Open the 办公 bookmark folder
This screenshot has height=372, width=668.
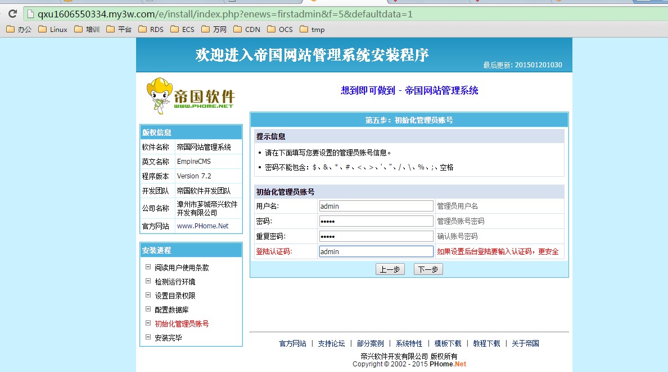tap(19, 29)
